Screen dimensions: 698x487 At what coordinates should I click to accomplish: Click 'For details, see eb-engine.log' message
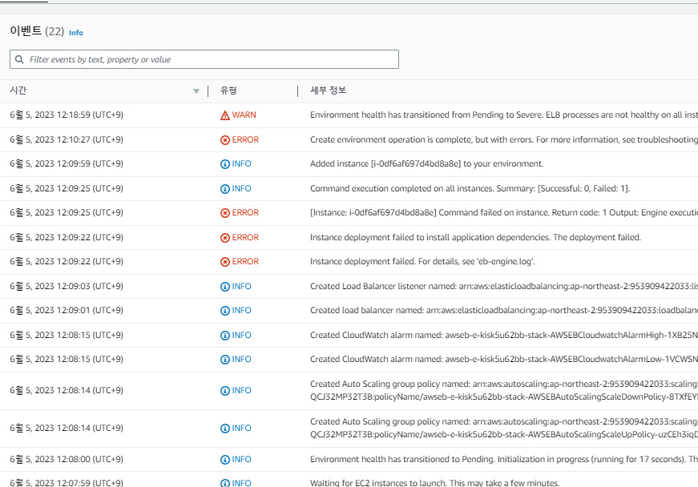(422, 261)
